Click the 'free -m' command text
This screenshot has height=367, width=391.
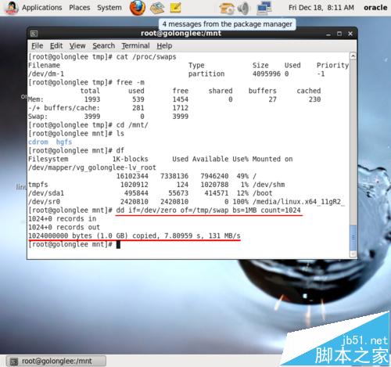click(x=131, y=82)
